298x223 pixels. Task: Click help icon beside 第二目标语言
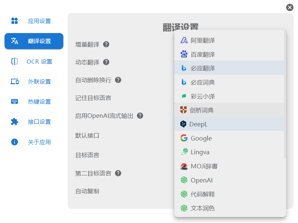tap(118, 173)
